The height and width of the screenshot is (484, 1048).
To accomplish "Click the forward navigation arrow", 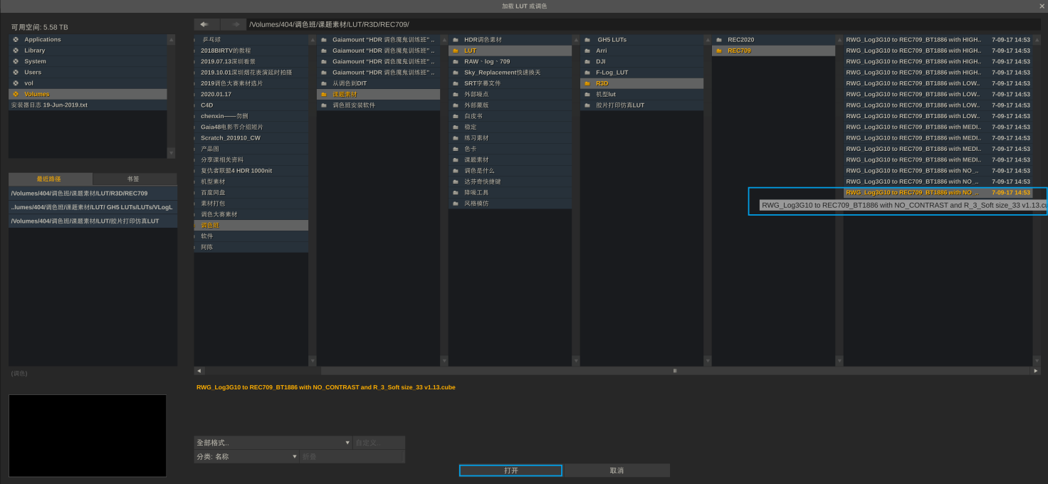I will click(x=234, y=24).
